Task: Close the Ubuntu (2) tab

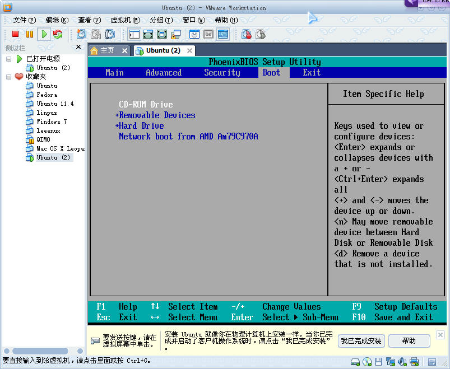Action: [x=189, y=51]
